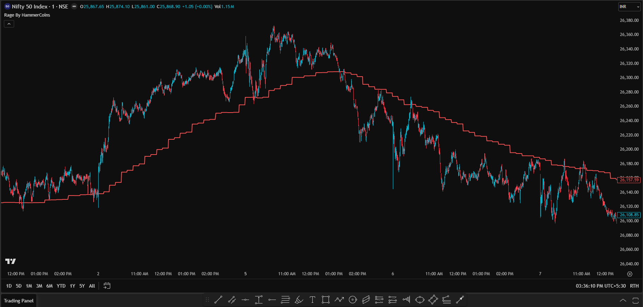This screenshot has width=643, height=307.
Task: Switch chart range to 5D
Action: point(19,286)
